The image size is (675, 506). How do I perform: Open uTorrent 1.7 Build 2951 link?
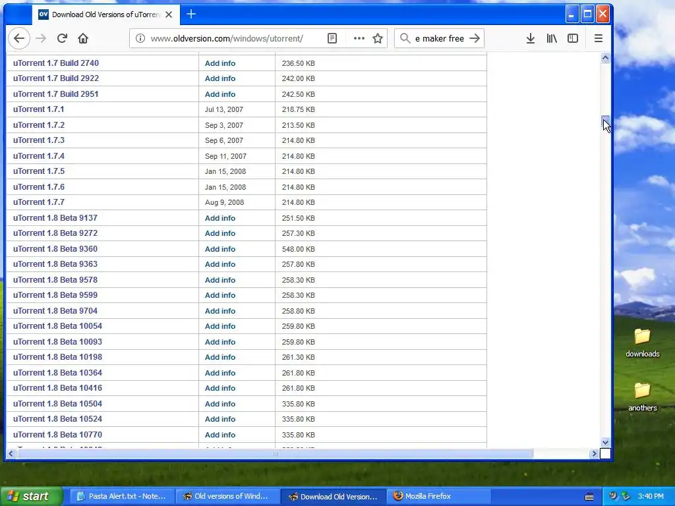[x=56, y=94]
